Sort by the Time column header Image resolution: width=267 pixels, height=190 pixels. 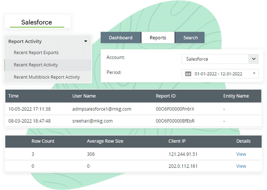(x=13, y=96)
